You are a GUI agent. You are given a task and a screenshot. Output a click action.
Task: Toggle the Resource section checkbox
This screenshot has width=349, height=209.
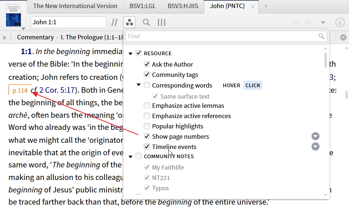pyautogui.click(x=139, y=53)
